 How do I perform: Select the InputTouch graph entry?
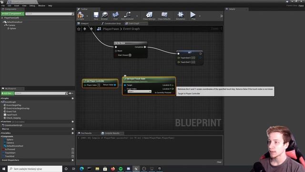tap(10, 115)
